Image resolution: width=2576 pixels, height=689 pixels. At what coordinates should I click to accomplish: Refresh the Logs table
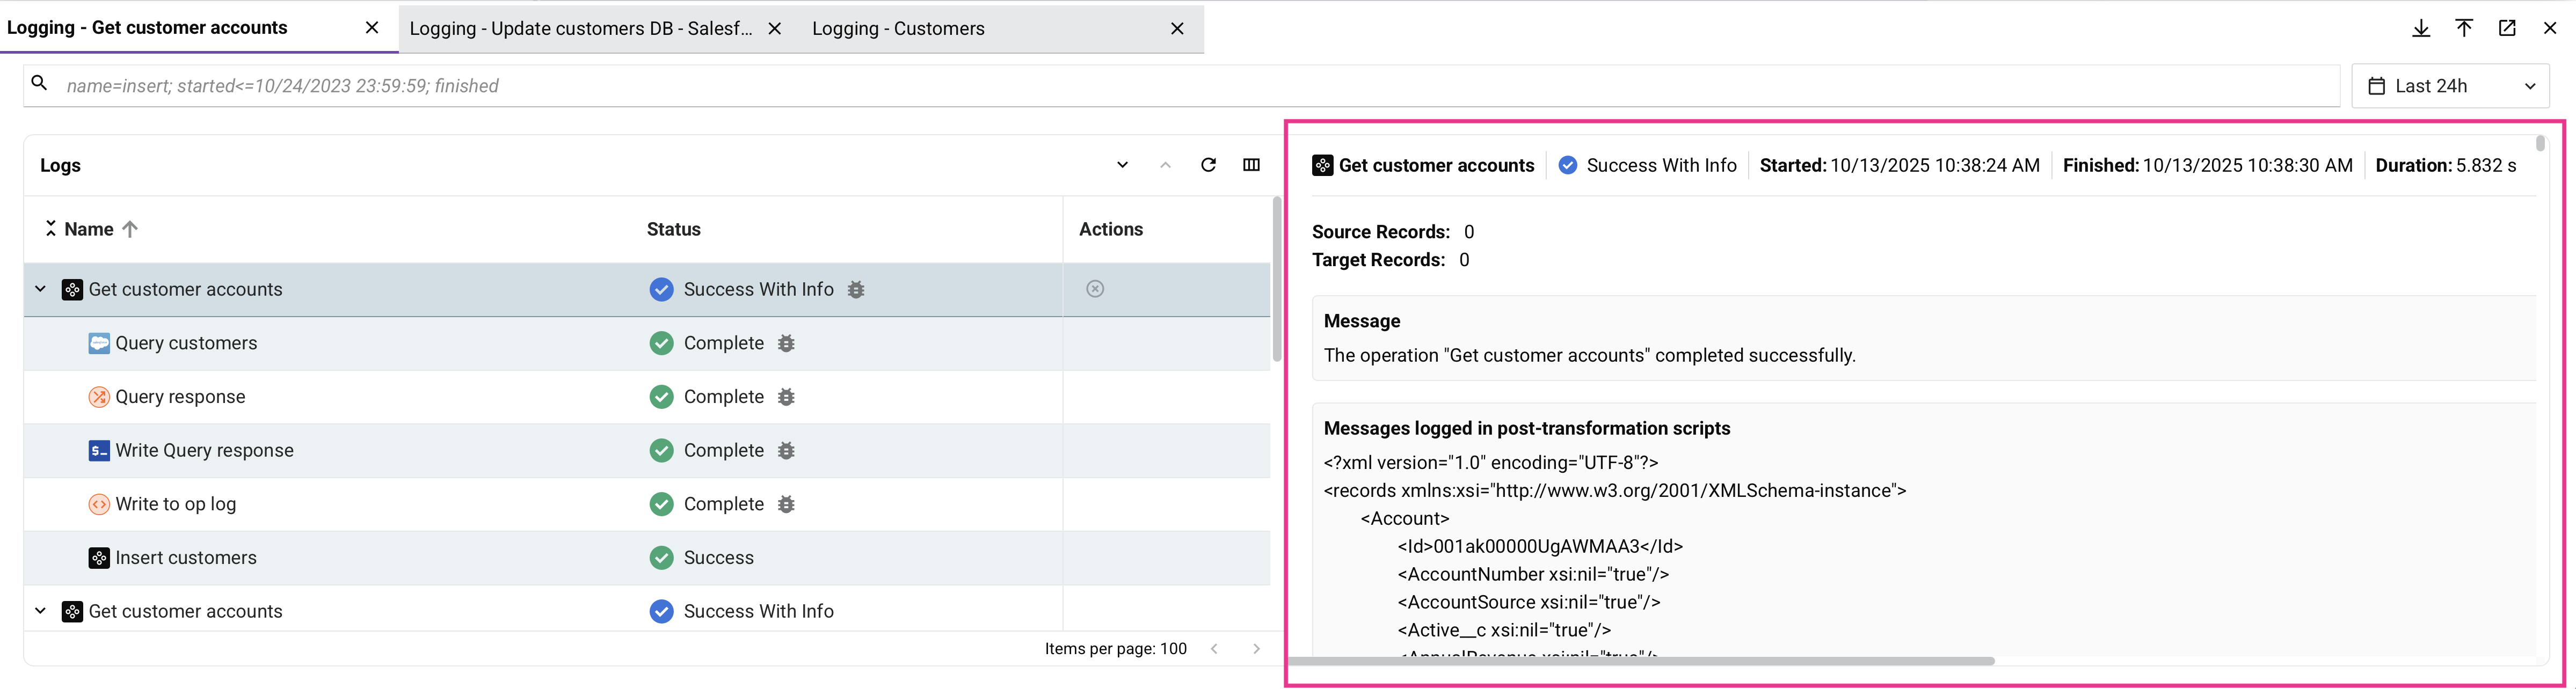pos(1208,165)
